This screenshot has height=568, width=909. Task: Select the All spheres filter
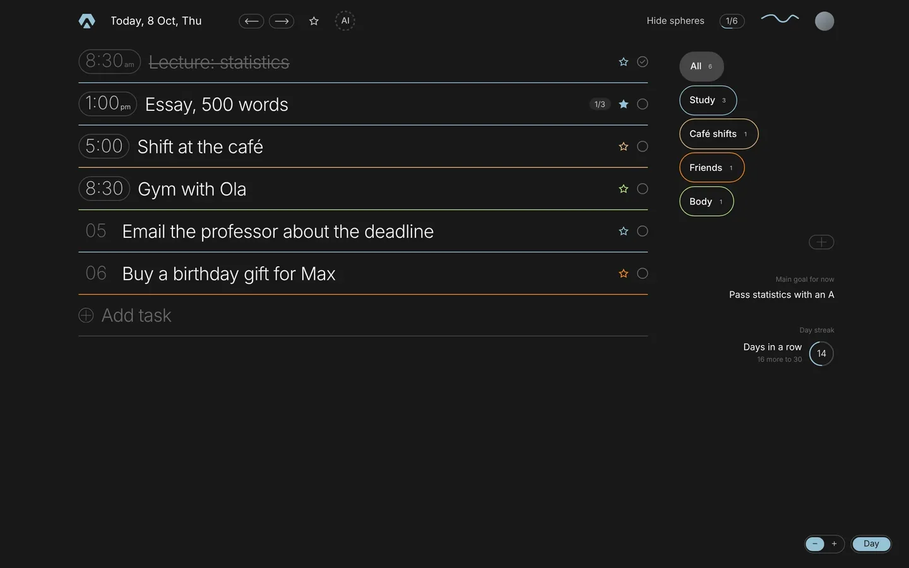click(701, 66)
